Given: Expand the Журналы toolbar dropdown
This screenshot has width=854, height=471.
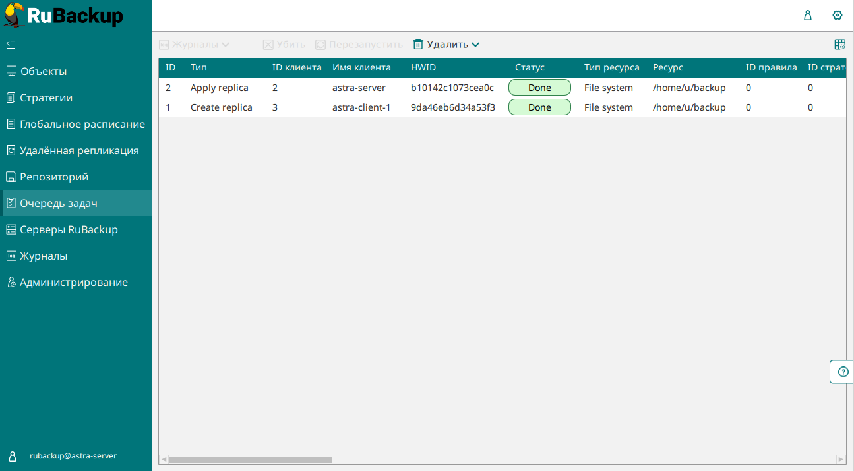Looking at the screenshot, I should (225, 45).
